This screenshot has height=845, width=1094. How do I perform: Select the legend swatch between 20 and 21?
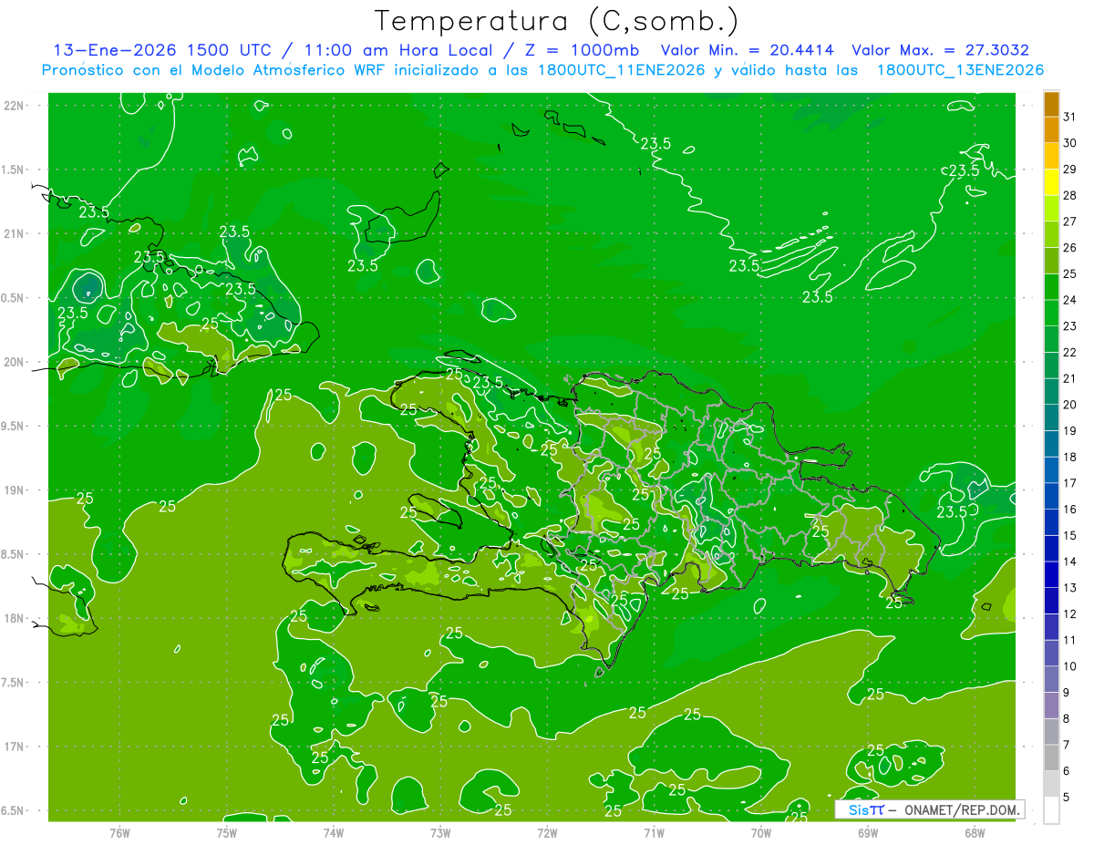pyautogui.click(x=1051, y=392)
